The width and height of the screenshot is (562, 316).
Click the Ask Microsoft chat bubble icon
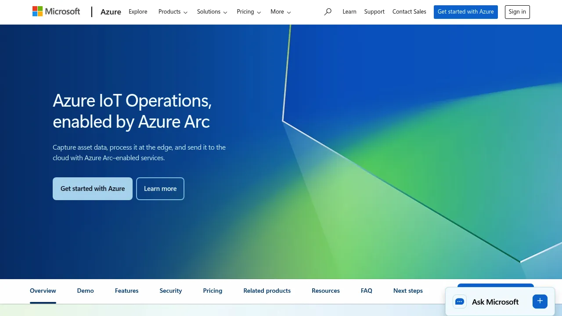460,302
